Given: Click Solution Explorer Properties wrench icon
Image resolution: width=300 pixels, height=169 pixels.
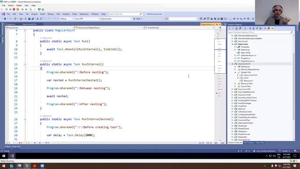Looking at the screenshot, I should pos(269,28).
